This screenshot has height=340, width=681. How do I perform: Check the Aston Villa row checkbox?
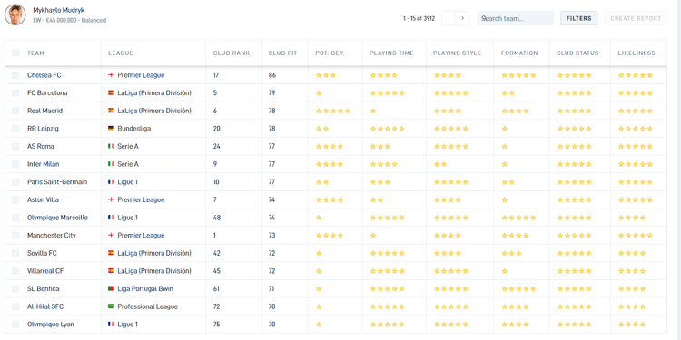[x=15, y=200]
